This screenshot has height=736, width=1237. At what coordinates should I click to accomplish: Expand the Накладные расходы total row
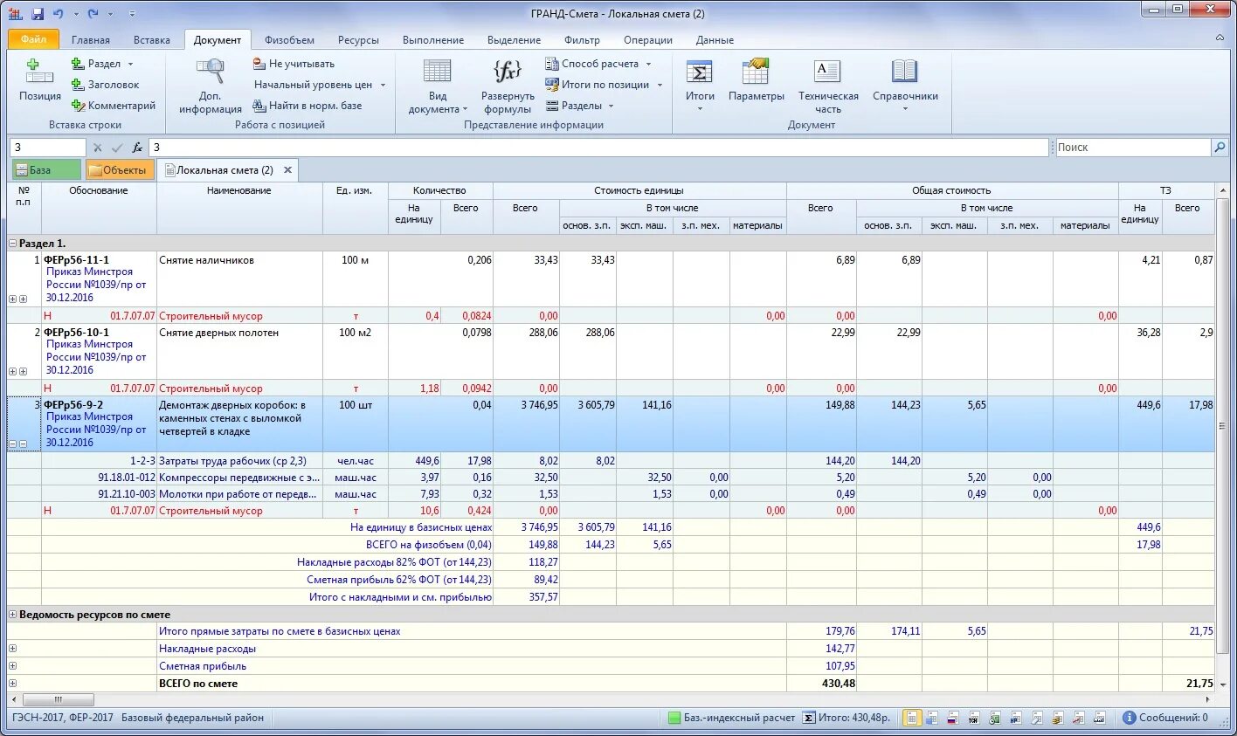(x=12, y=649)
